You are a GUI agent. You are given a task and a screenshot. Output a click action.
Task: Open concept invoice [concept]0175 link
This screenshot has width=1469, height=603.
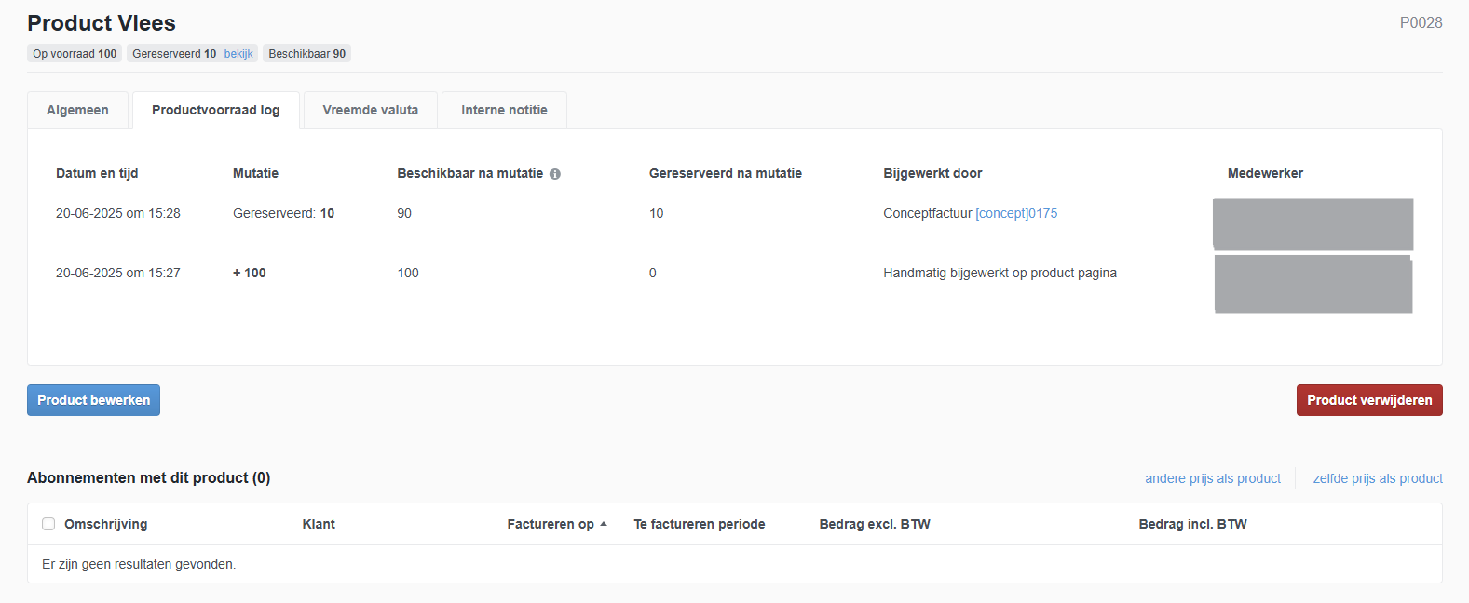click(1016, 213)
